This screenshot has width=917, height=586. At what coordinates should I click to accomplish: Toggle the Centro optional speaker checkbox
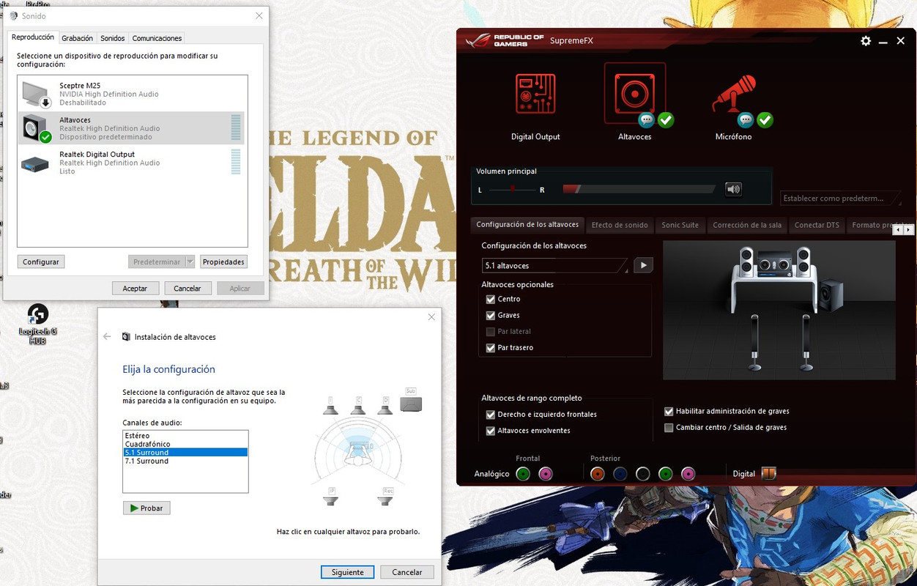click(491, 299)
